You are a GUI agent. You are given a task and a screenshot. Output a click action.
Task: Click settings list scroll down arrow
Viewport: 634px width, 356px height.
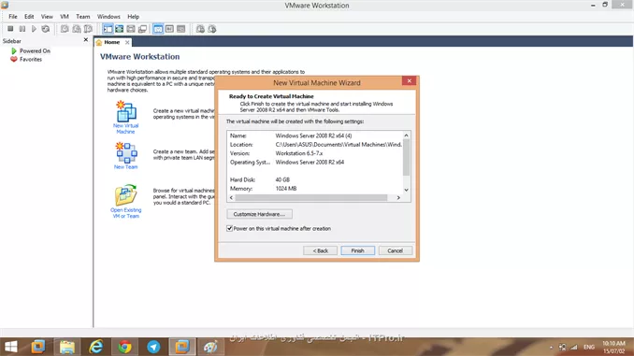point(407,190)
